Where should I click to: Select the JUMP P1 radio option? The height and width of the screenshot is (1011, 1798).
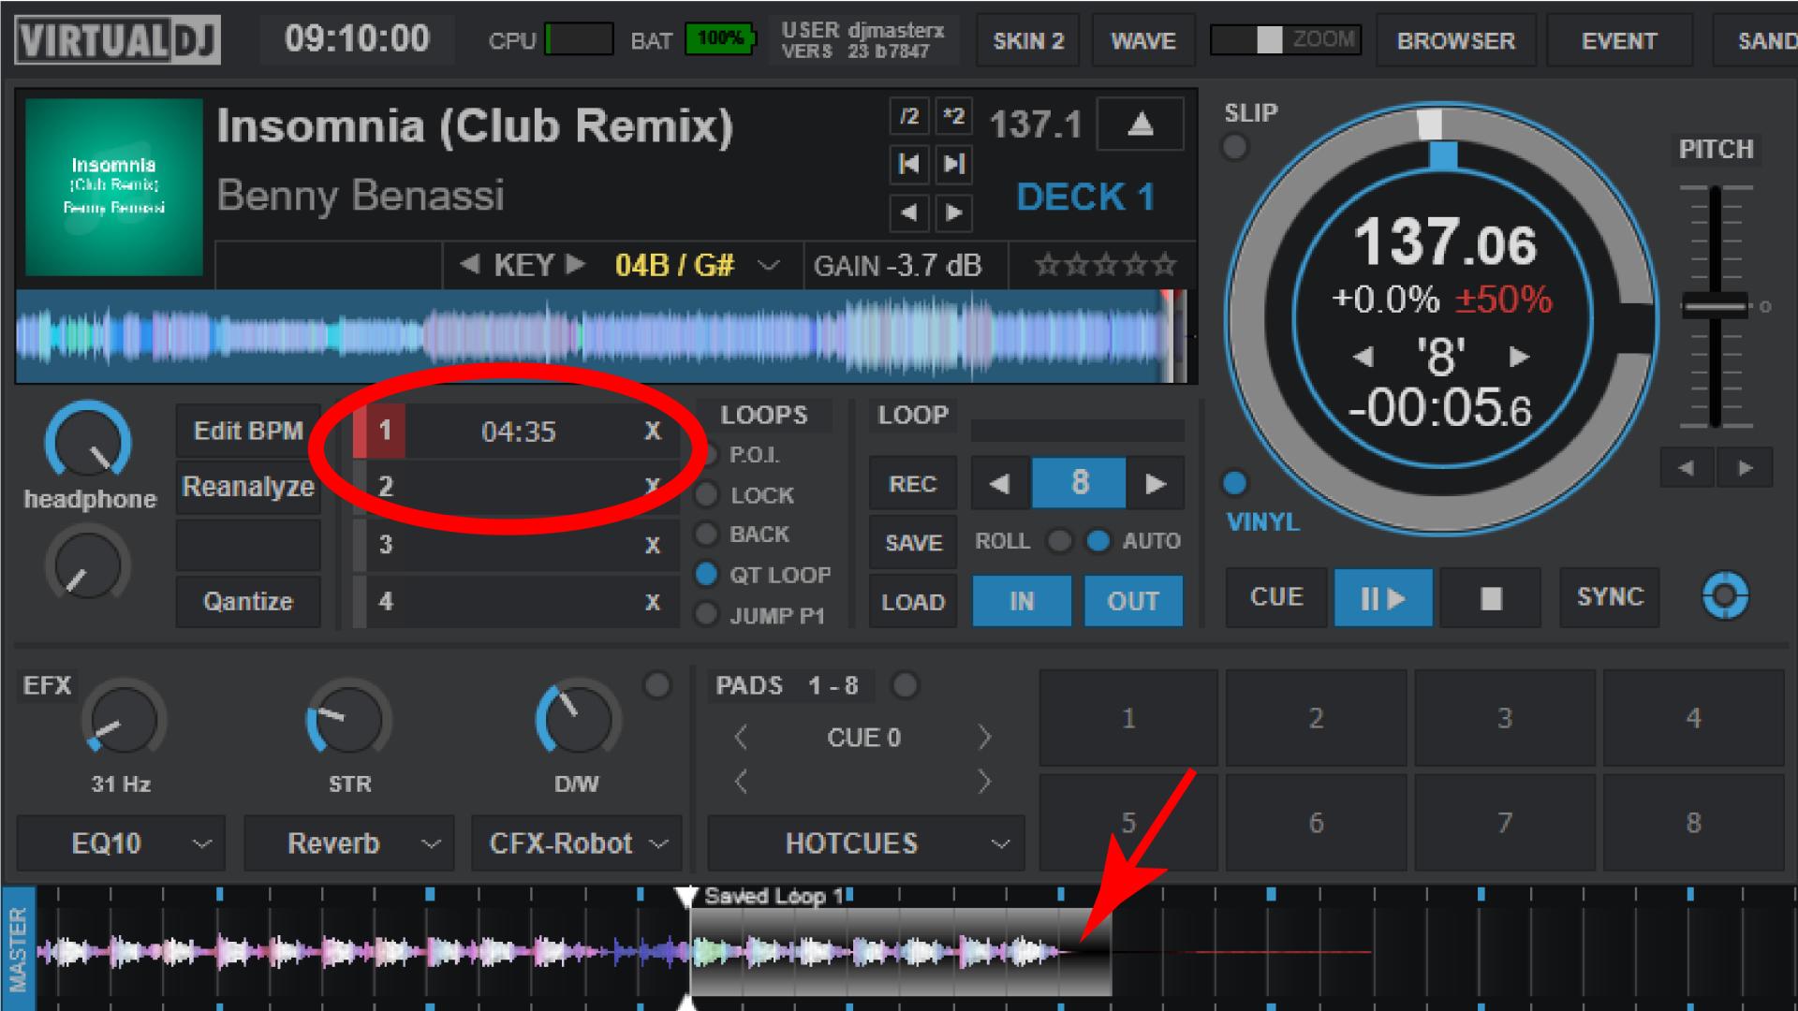tap(707, 615)
